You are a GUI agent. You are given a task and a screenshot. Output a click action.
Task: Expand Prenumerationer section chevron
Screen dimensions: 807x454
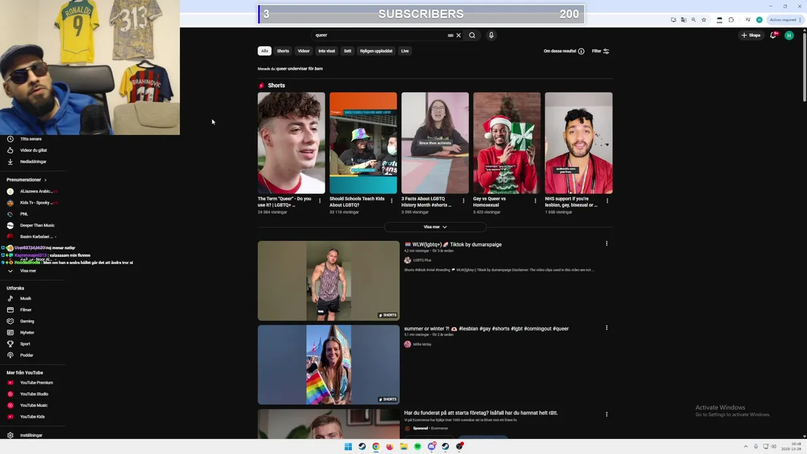pos(45,180)
